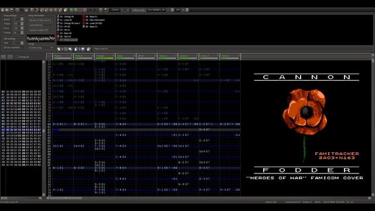This screenshot has height=211, width=375.
Task: Adjust the Rows stepper arrows
Action: 22,28
